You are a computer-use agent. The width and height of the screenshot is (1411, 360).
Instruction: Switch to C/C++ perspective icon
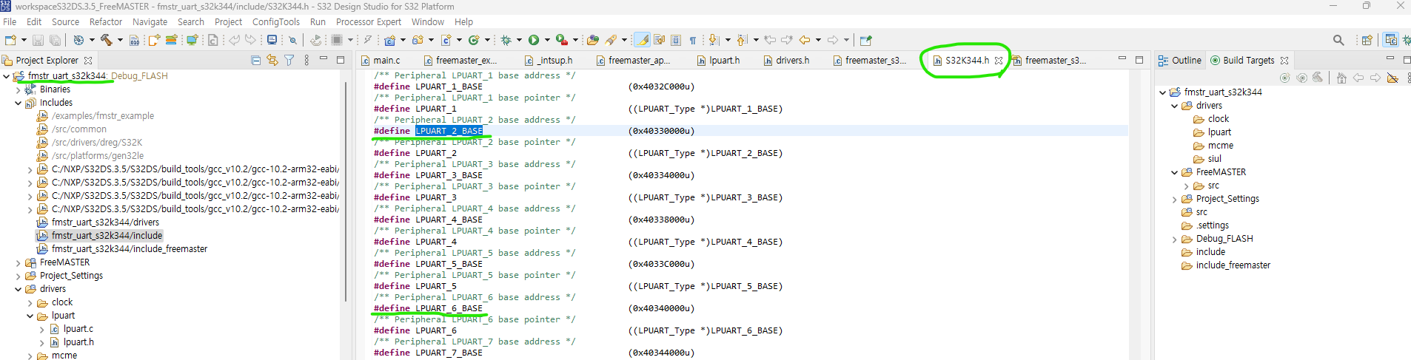1391,40
